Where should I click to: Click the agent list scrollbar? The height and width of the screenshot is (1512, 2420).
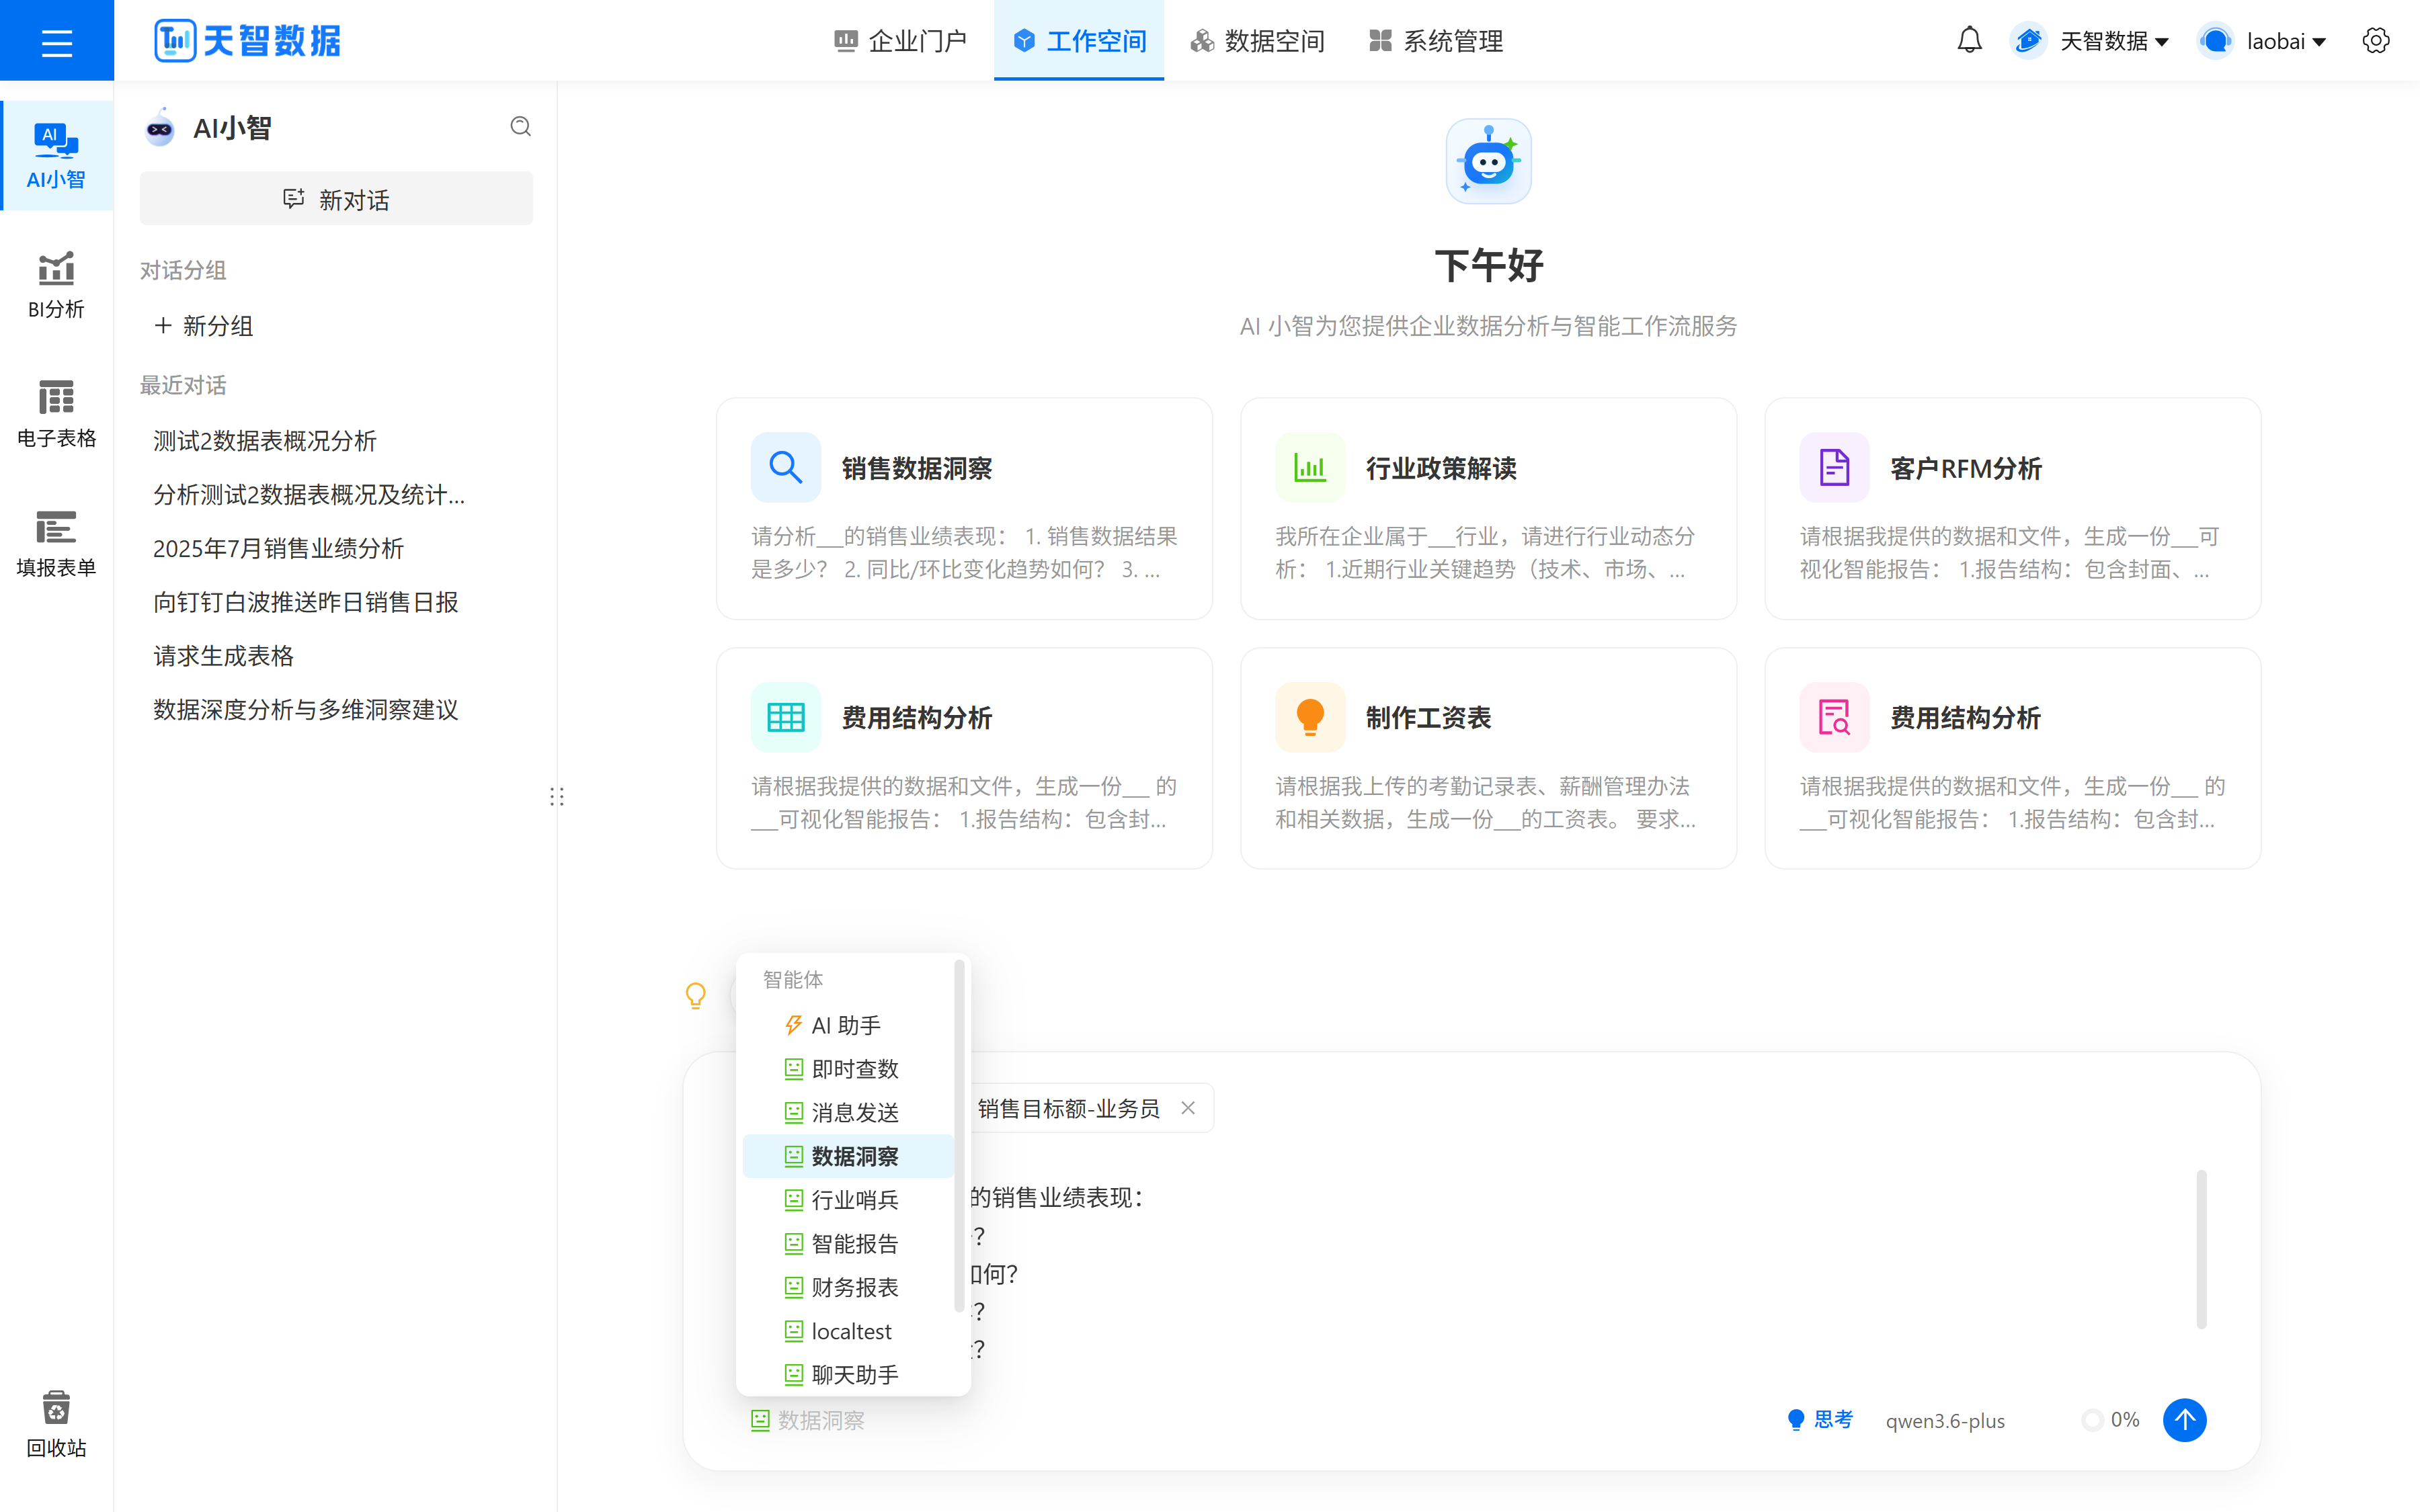coord(959,1136)
